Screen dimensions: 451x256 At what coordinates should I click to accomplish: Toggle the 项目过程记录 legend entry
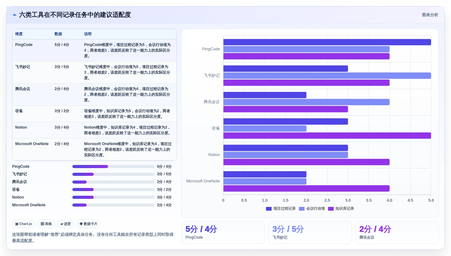click(281, 209)
